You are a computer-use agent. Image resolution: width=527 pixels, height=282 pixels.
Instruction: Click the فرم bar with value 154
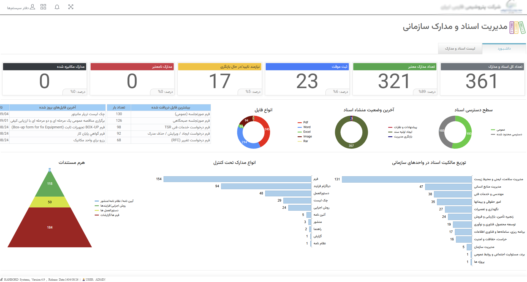coord(237,179)
